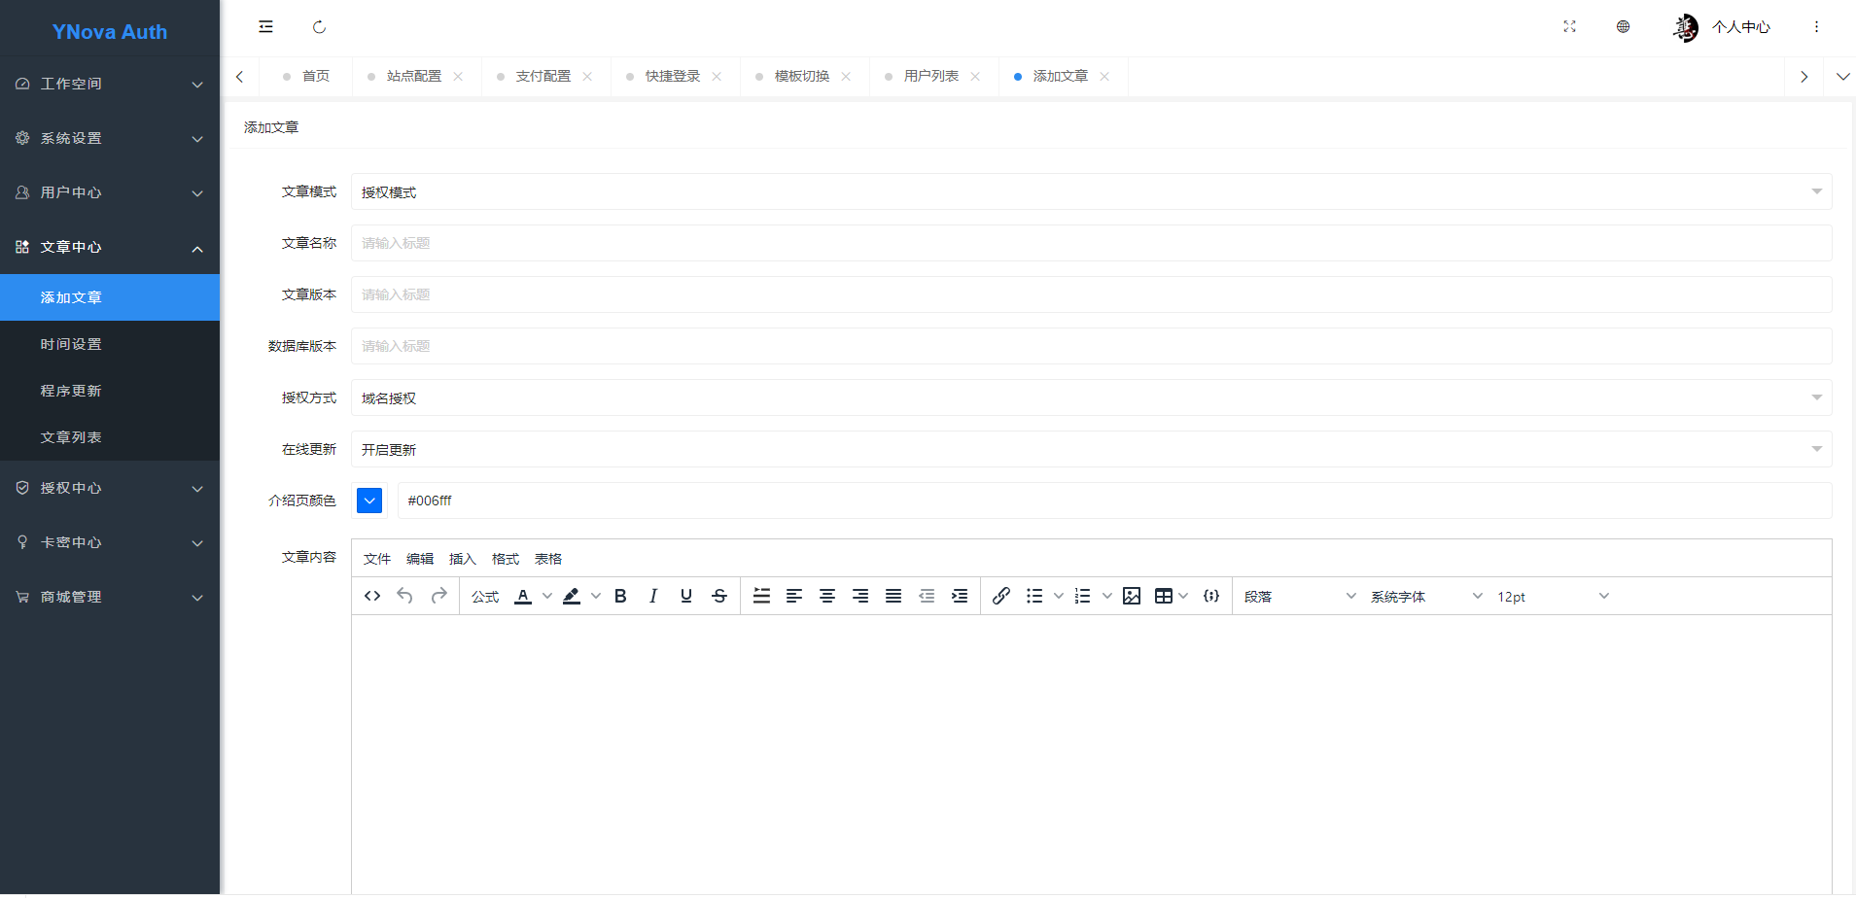Center align the text
The width and height of the screenshot is (1856, 898).
point(827,596)
